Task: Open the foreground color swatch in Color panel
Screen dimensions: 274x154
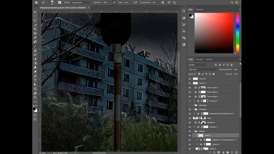Action: pyautogui.click(x=190, y=15)
